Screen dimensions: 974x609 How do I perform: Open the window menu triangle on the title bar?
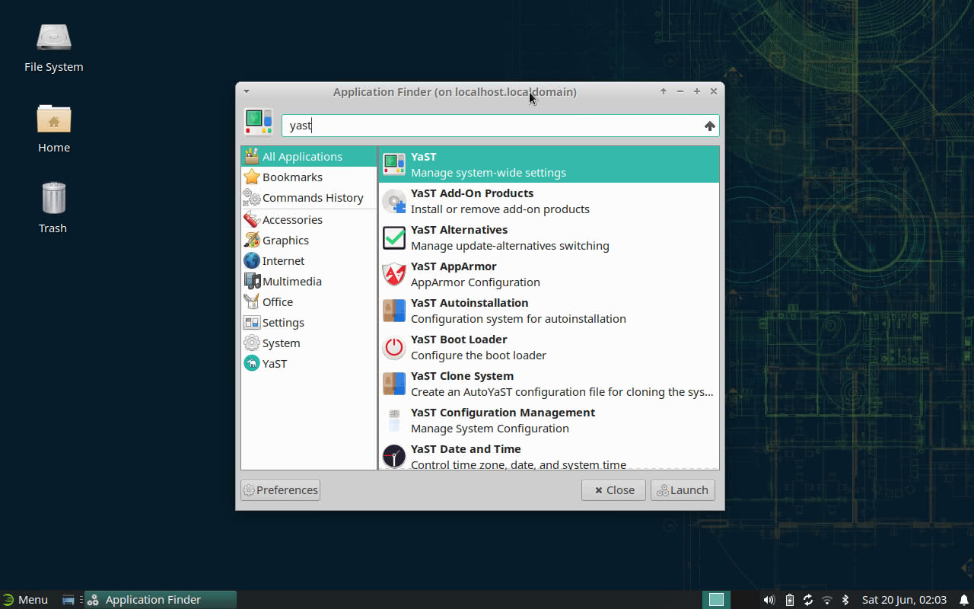pos(246,91)
